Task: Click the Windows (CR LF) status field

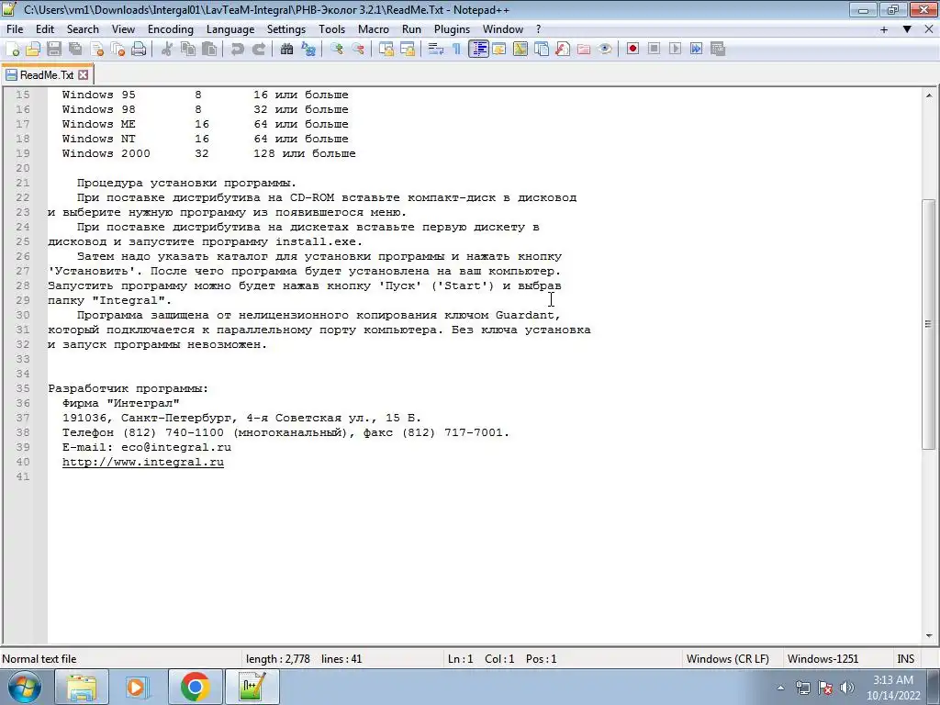Action: tap(727, 659)
